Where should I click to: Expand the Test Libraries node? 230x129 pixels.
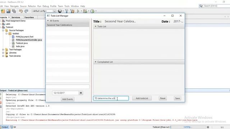[x=3, y=56]
